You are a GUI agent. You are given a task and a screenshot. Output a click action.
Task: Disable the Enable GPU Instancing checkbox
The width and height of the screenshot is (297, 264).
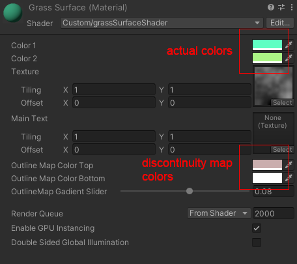(257, 228)
